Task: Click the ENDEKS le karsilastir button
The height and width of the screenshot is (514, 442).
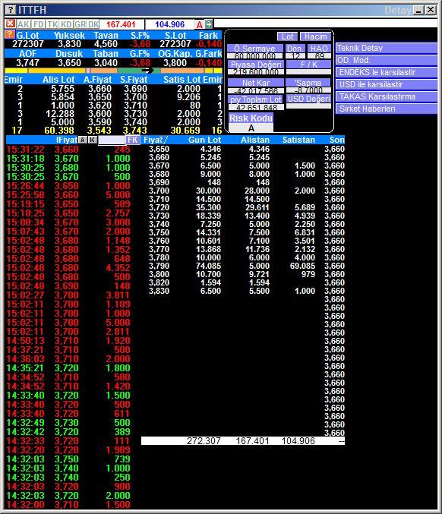Action: click(x=387, y=72)
